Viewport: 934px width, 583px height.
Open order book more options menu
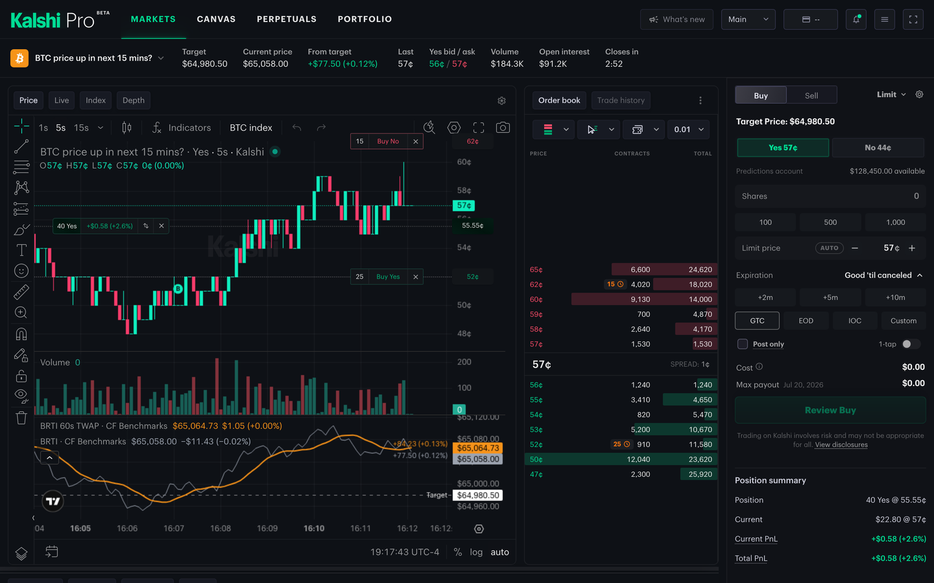coord(700,100)
